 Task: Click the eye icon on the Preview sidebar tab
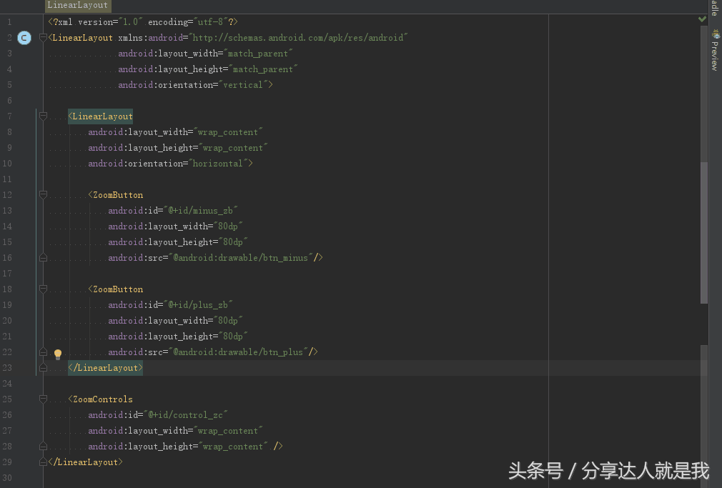716,36
